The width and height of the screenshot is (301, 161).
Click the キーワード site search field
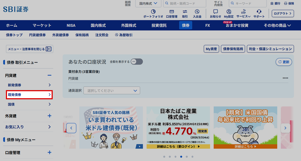248,3
